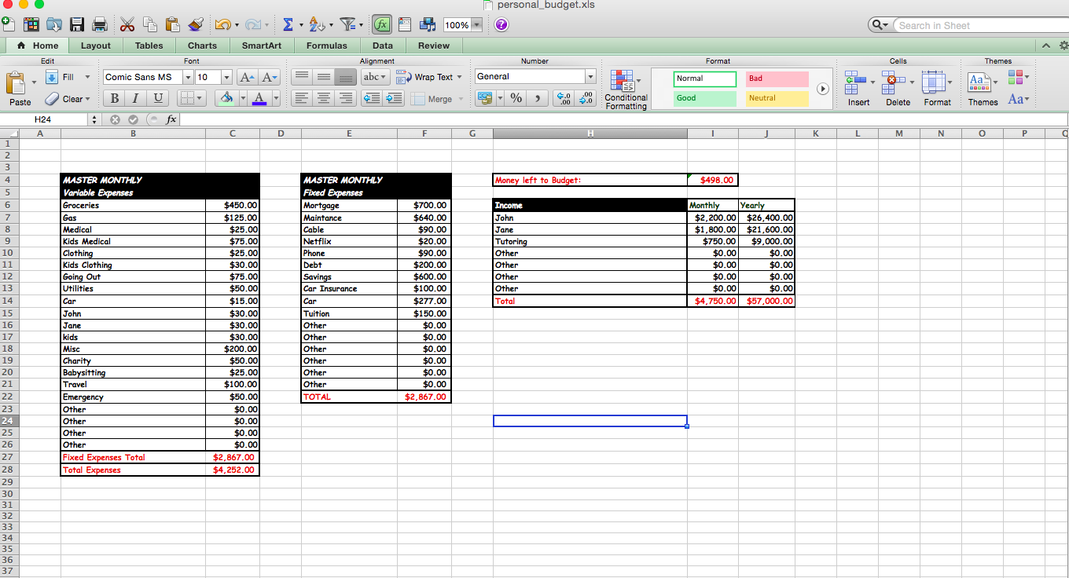Viewport: 1069px width, 578px height.
Task: Click the Copy icon in toolbar
Action: coord(149,24)
